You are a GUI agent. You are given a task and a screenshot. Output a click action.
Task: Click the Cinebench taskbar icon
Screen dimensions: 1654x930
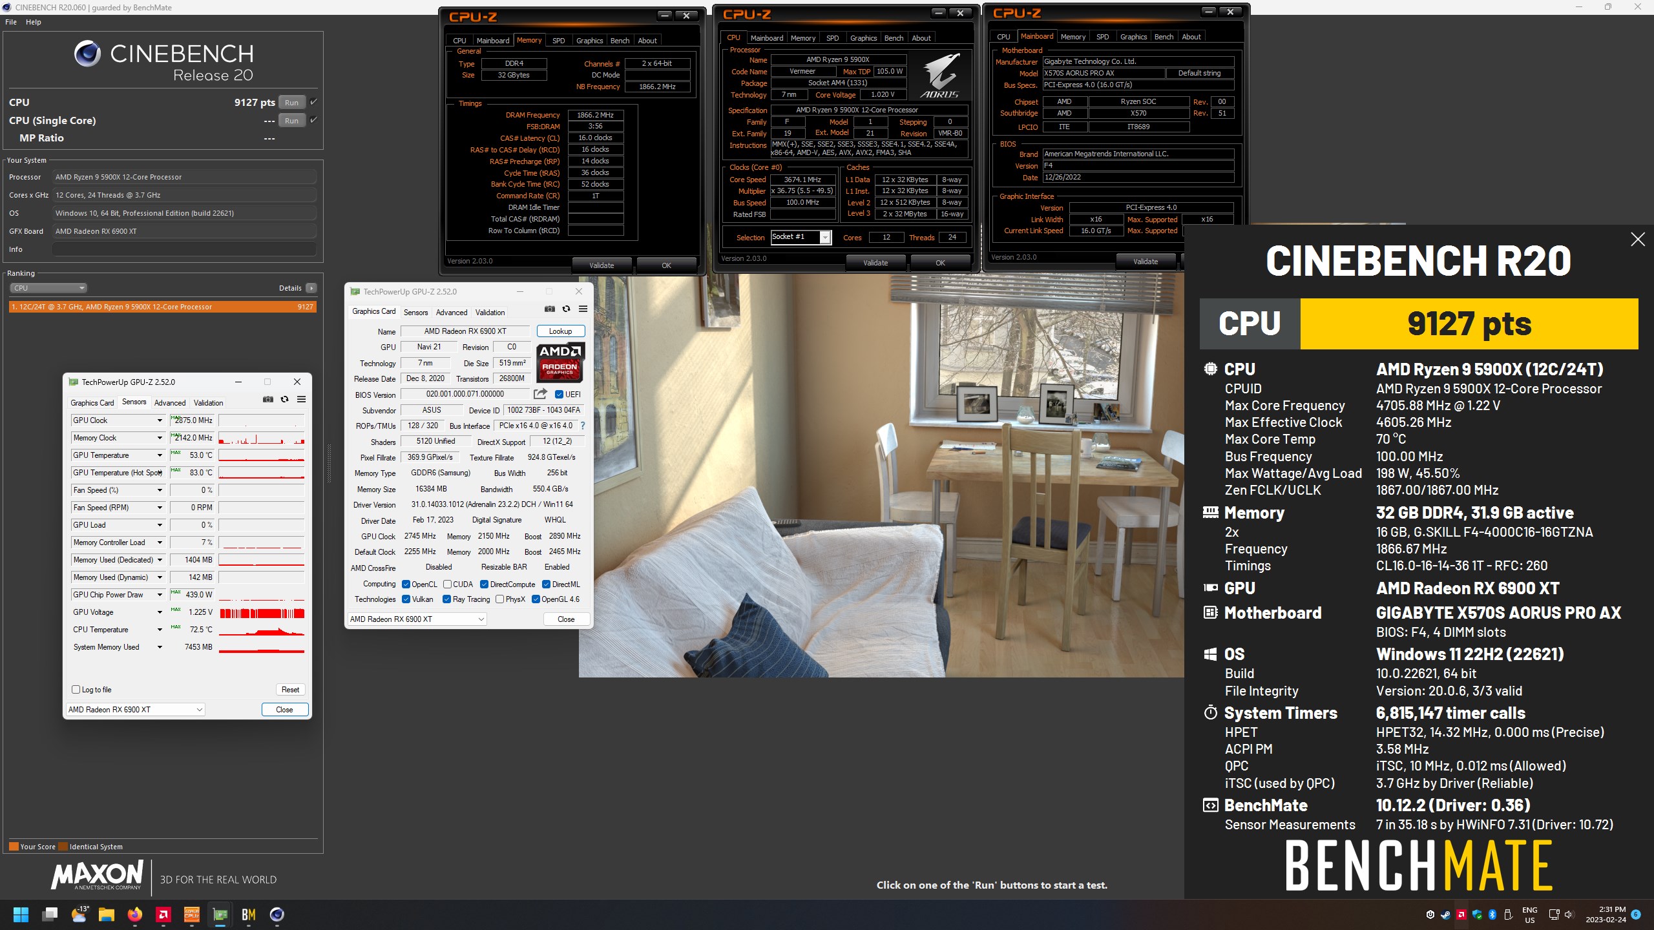[277, 914]
